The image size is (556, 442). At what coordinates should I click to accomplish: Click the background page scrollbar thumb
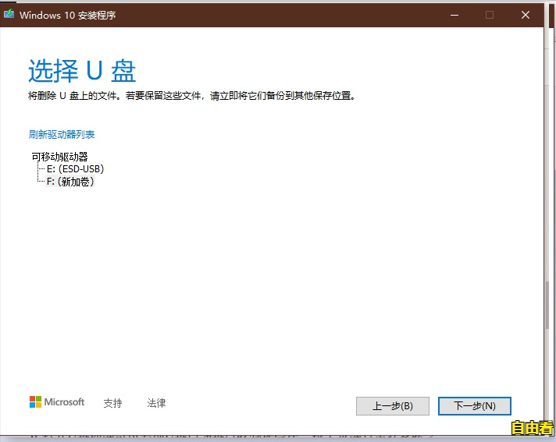coord(548,305)
